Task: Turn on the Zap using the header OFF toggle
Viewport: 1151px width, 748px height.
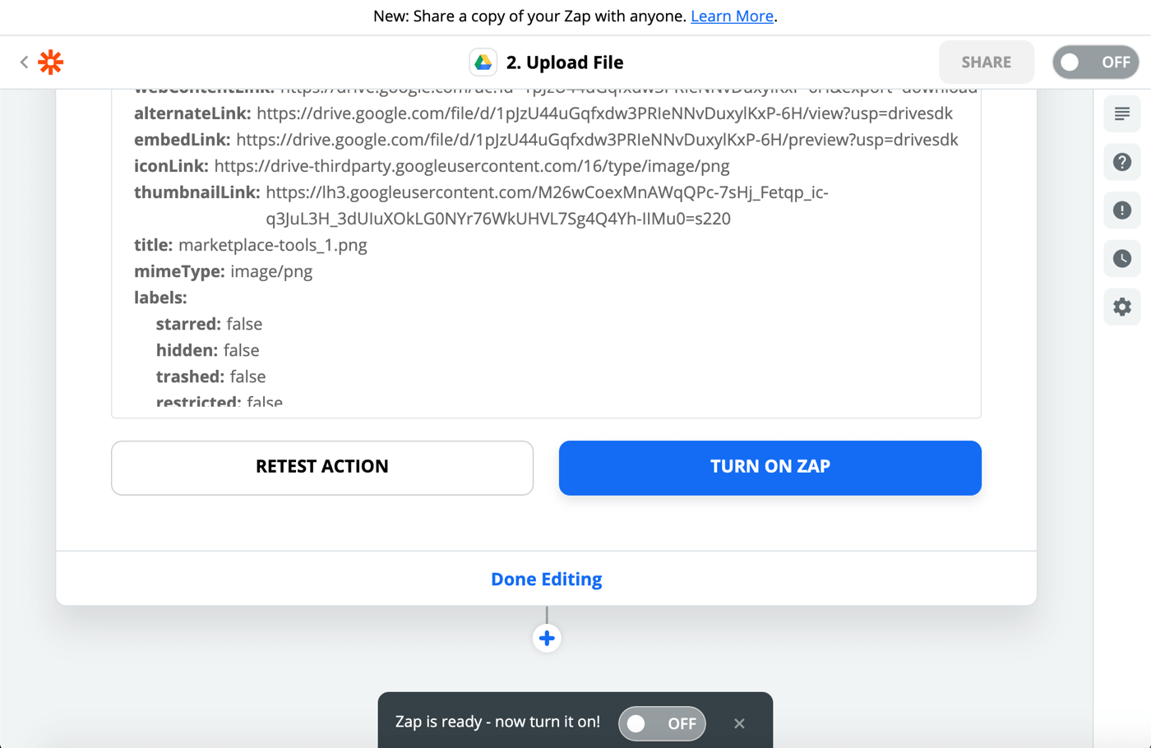Action: pyautogui.click(x=1095, y=62)
